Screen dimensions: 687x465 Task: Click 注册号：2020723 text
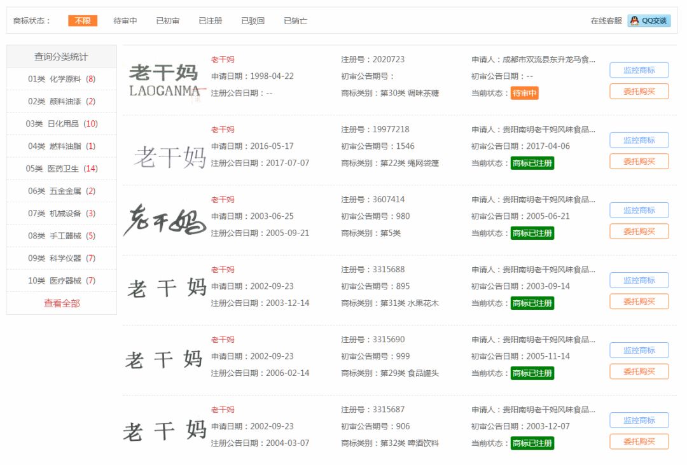point(373,59)
